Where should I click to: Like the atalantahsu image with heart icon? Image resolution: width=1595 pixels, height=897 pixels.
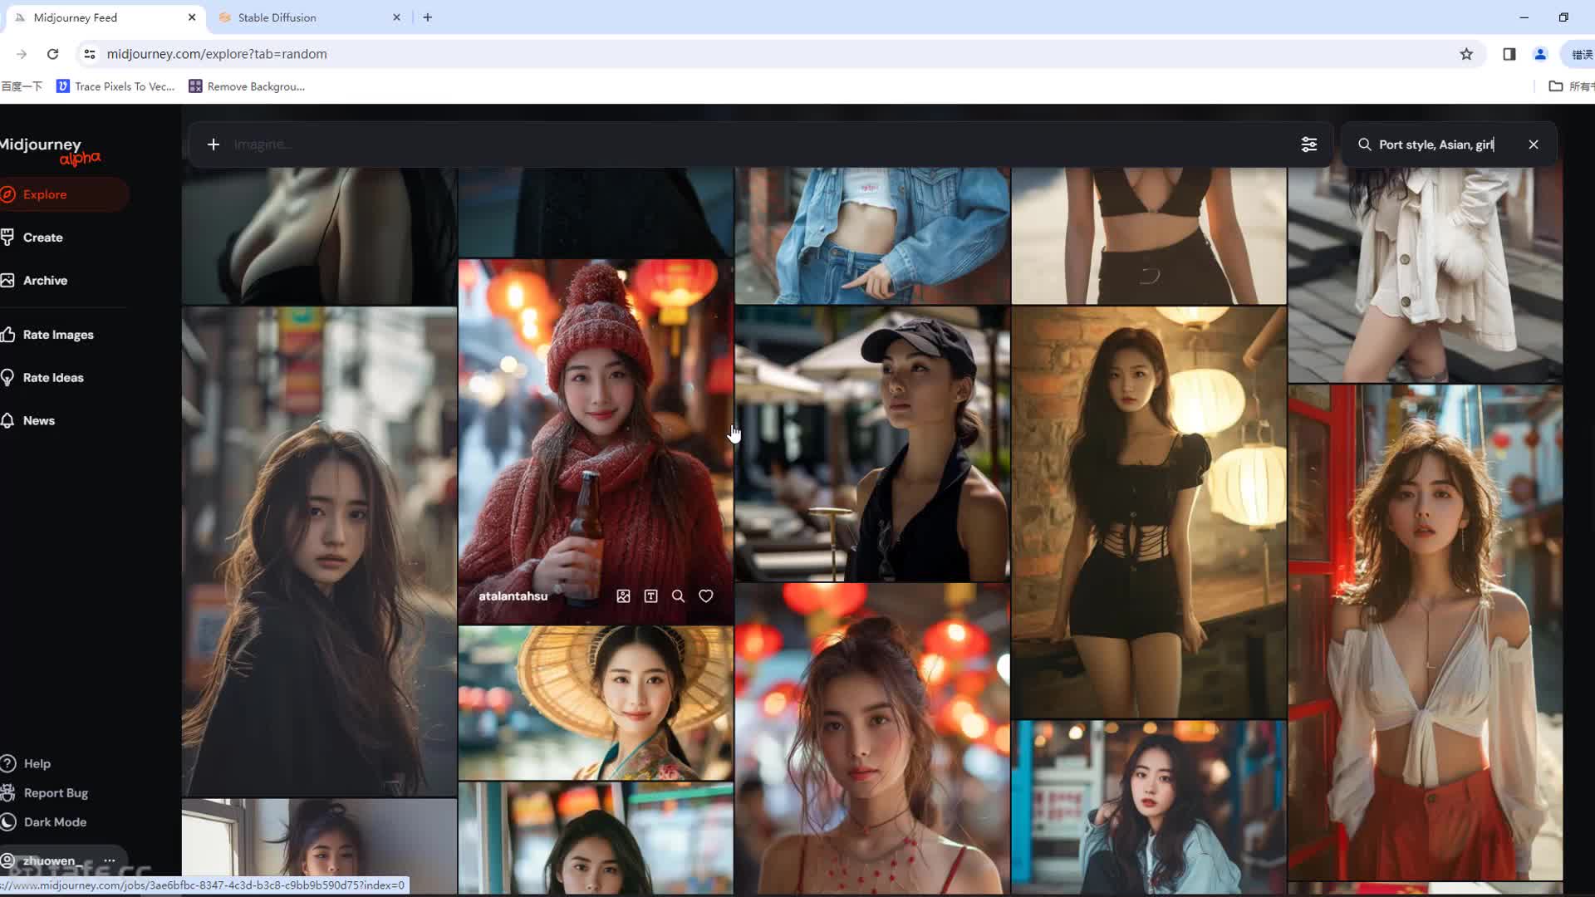(x=706, y=596)
